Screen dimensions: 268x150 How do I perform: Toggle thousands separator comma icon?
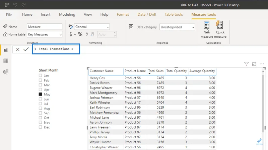click(87, 34)
